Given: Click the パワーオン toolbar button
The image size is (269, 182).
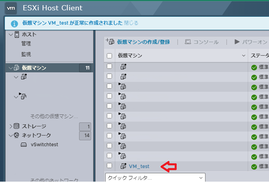Looking at the screenshot, I should (x=251, y=42).
